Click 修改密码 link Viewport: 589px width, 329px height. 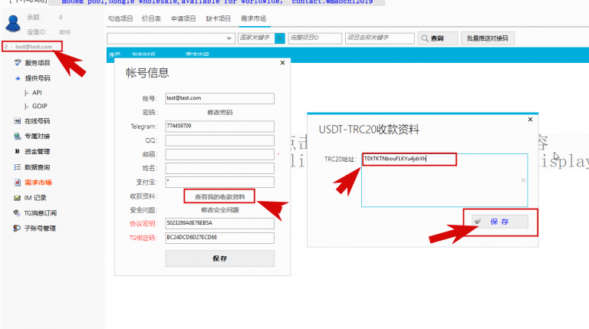(220, 112)
